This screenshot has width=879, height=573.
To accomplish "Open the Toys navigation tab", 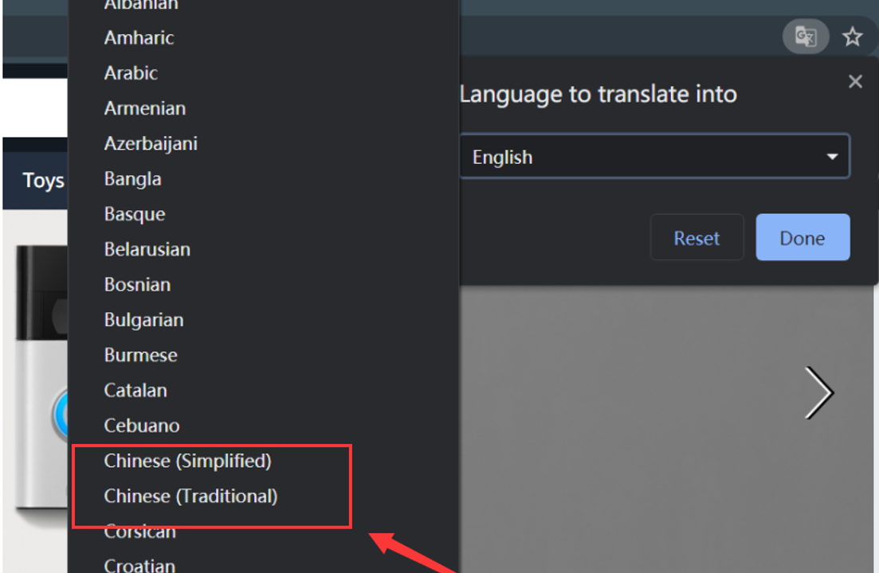I will pos(41,181).
